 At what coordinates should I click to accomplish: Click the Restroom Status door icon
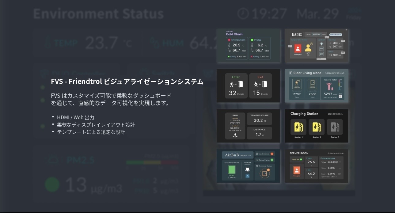point(264,173)
